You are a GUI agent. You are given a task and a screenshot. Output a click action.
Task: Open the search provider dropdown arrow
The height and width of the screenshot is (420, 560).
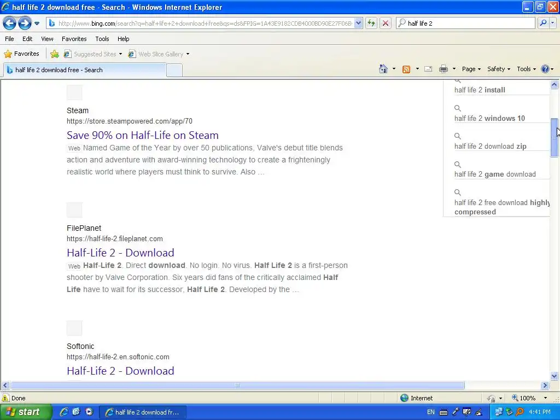[x=552, y=23]
